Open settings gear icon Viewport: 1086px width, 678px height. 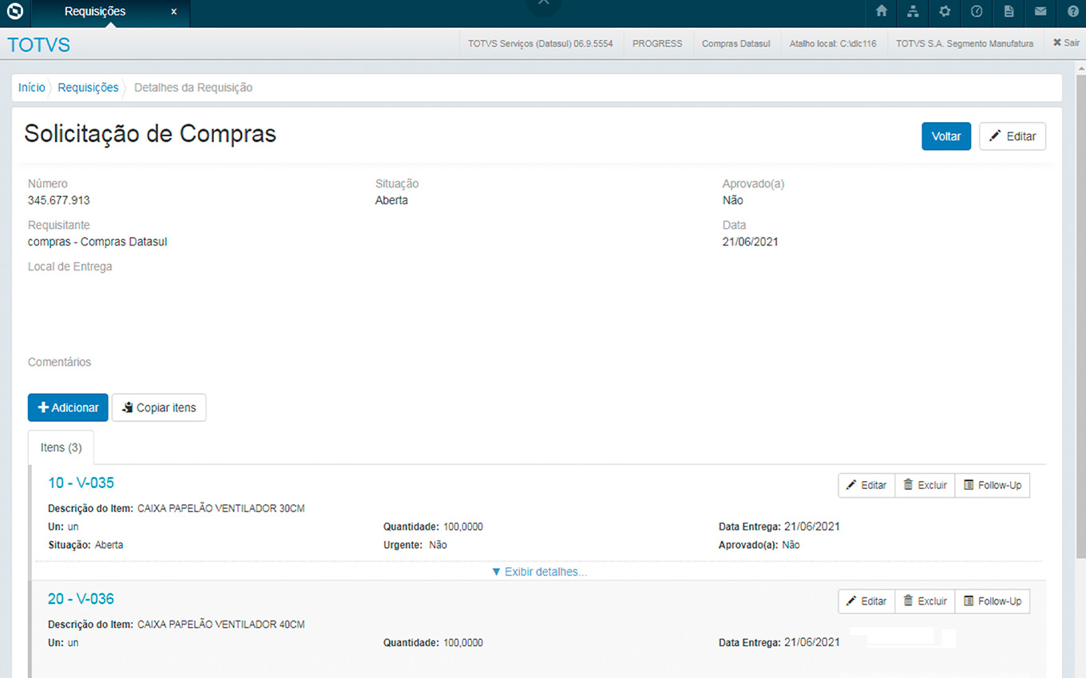tap(945, 12)
